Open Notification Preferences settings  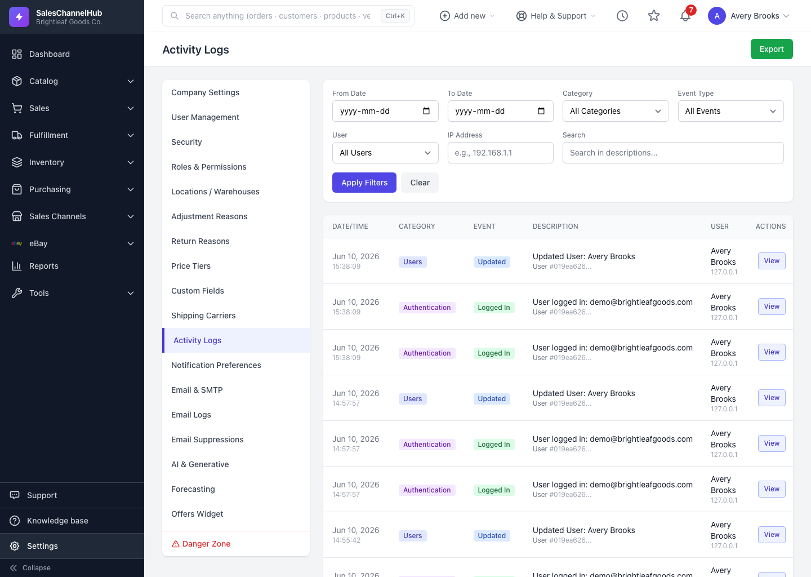[x=236, y=365]
